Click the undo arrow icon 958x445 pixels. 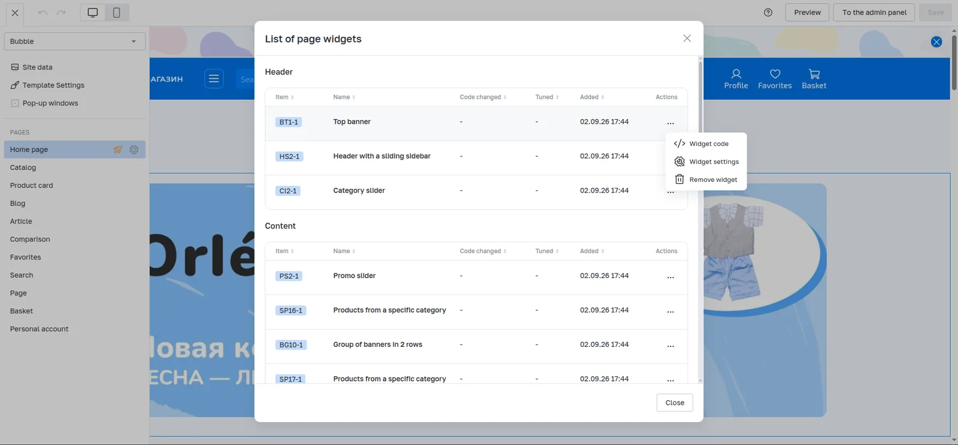pos(43,13)
